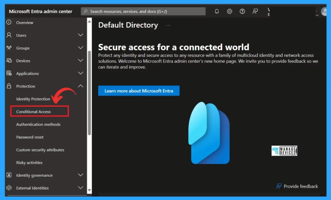
Task: Select the Applications label in sidebar
Action: pyautogui.click(x=27, y=74)
